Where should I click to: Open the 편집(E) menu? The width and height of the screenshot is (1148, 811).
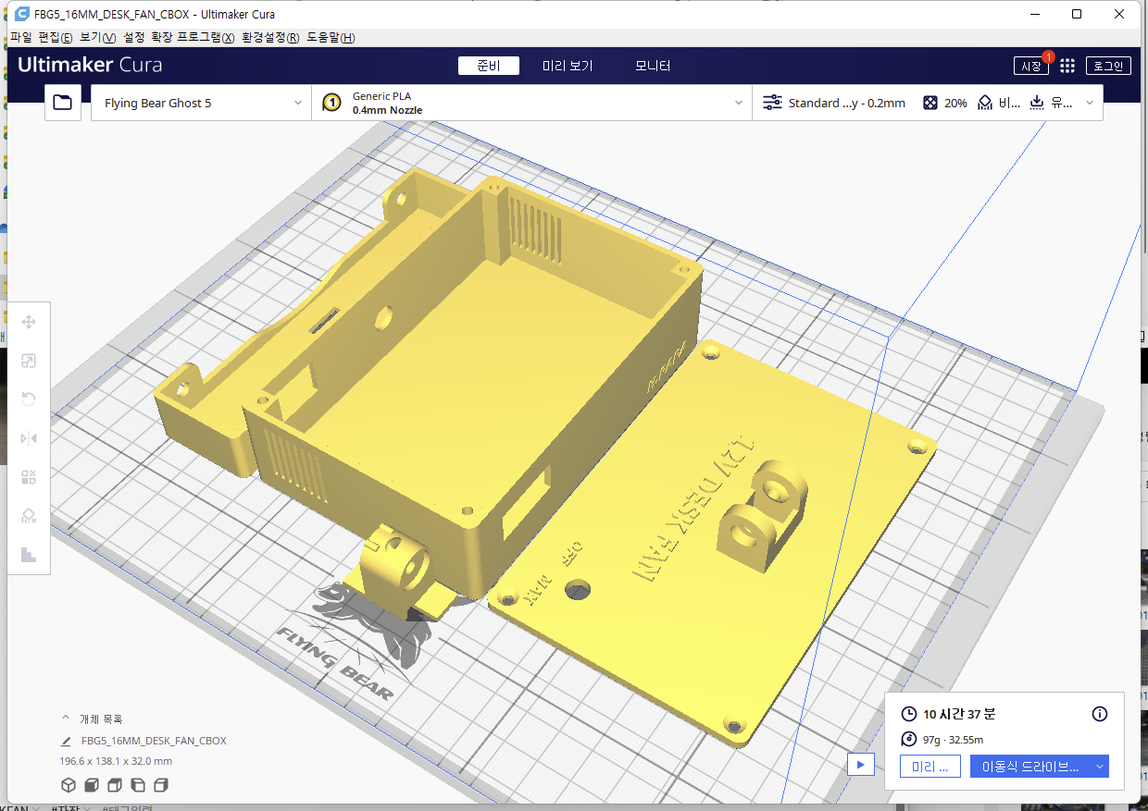55,38
